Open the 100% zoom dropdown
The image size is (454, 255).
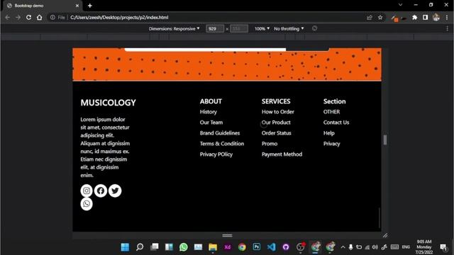click(x=262, y=28)
